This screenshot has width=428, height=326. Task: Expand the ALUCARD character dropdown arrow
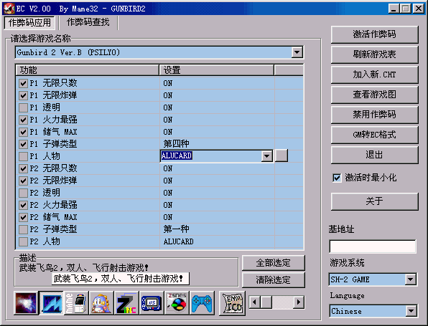(x=266, y=156)
